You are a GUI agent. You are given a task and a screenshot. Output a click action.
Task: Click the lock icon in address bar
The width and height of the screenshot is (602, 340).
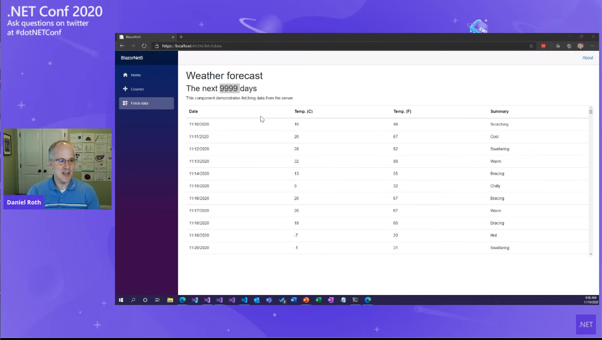(157, 46)
